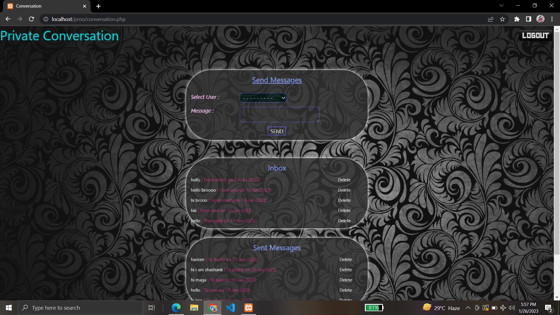Open Chrome's three-dot menu
This screenshot has height=315, width=560.
(x=552, y=19)
